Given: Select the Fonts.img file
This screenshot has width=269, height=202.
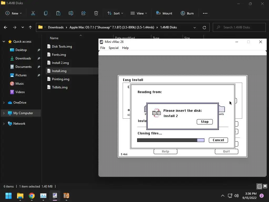Looking at the screenshot, I should pyautogui.click(x=59, y=55).
